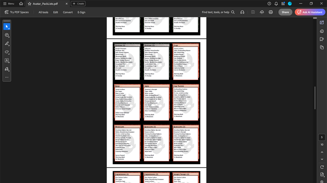
Task: Click the Rebelling (2) card heading
Action: click(179, 127)
